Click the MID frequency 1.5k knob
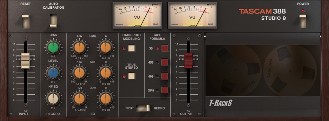 80,73
